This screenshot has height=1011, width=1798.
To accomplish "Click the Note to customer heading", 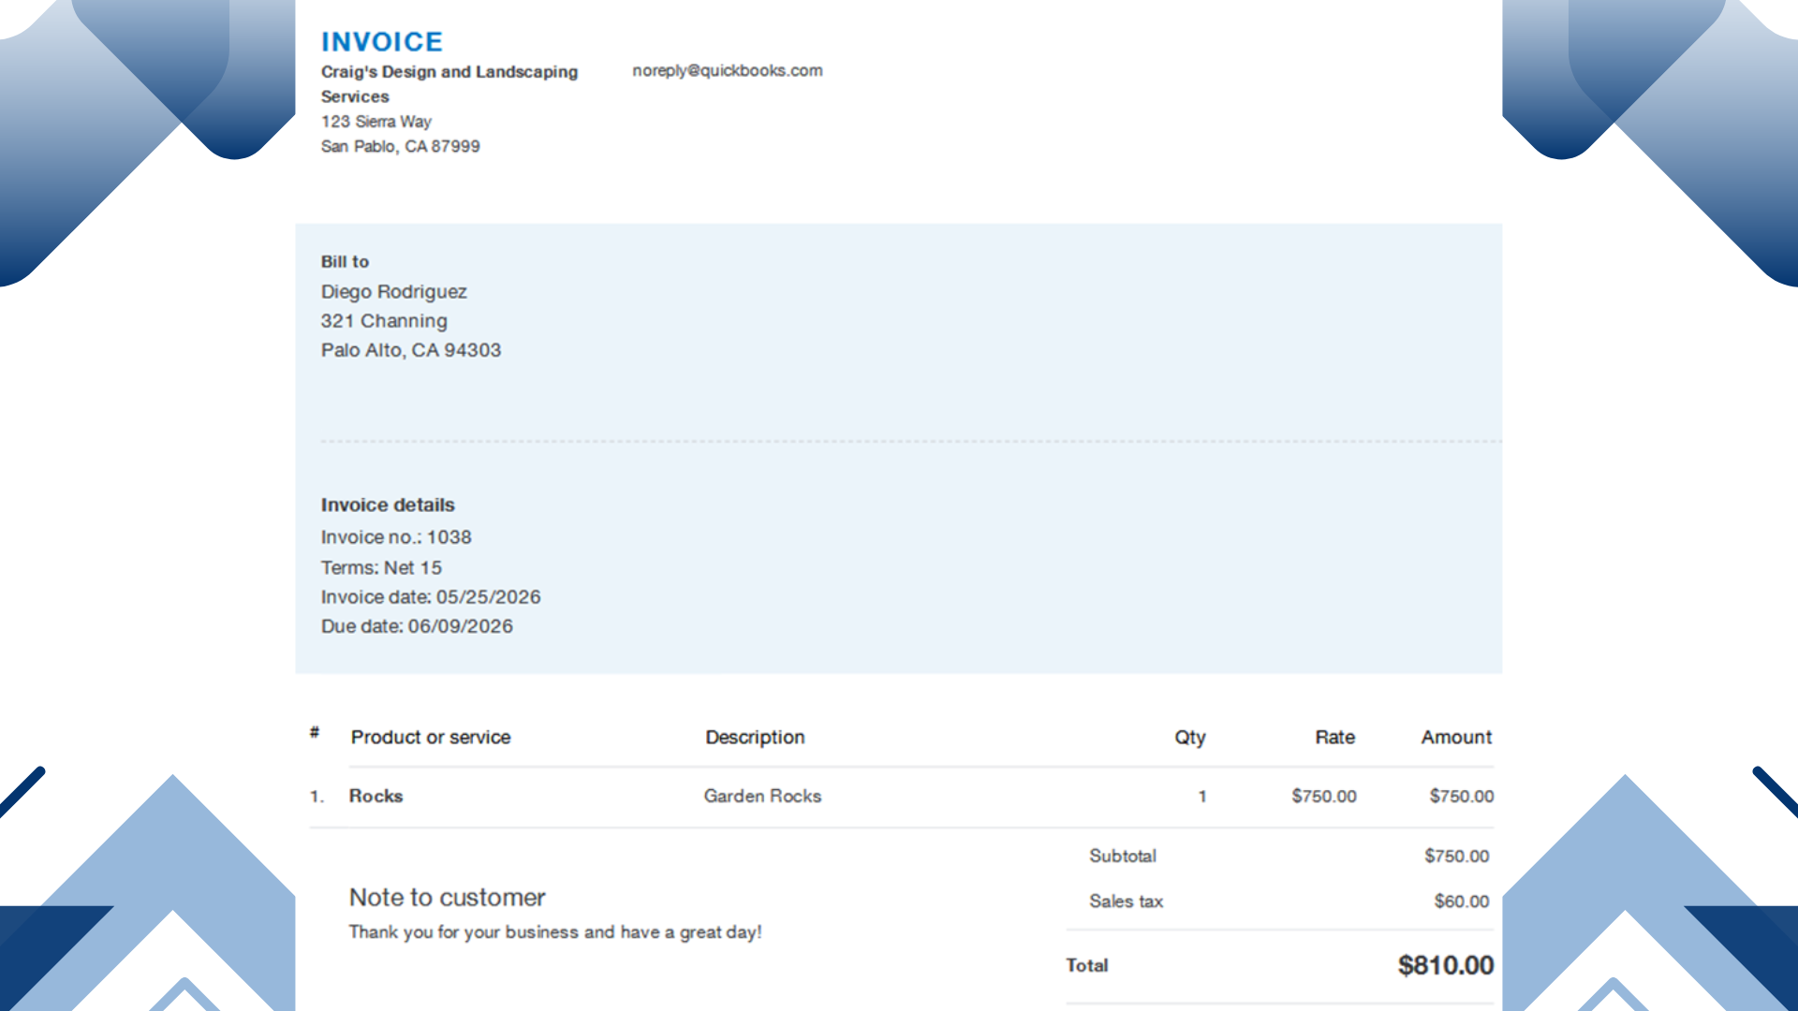I will 448,898.
